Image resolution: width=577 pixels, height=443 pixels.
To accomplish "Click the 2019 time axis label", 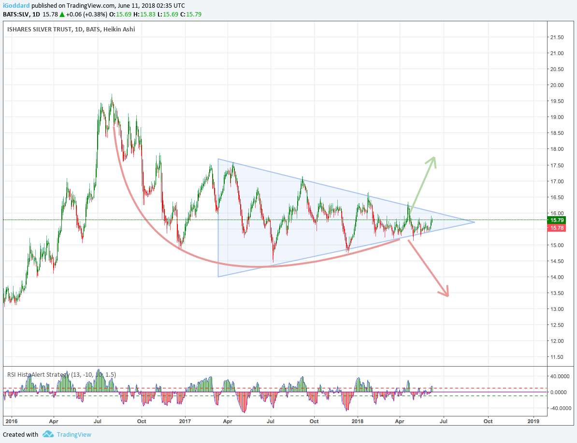I will pos(533,421).
